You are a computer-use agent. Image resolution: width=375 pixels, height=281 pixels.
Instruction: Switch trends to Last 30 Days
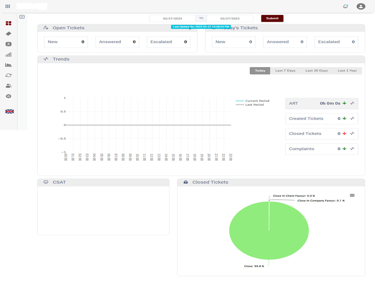(x=316, y=70)
